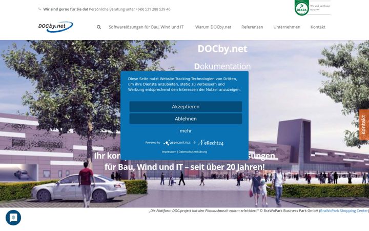The image size is (369, 231).
Task: Click the eRecht24 logo
Action: pyautogui.click(x=211, y=143)
